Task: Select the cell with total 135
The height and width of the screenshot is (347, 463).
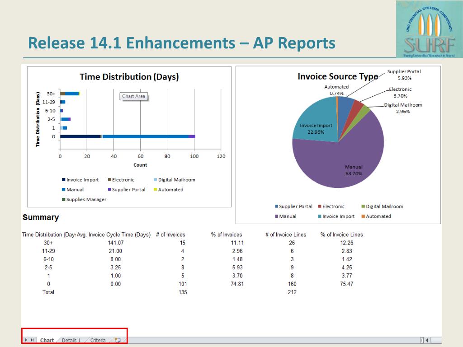Action: 183,292
